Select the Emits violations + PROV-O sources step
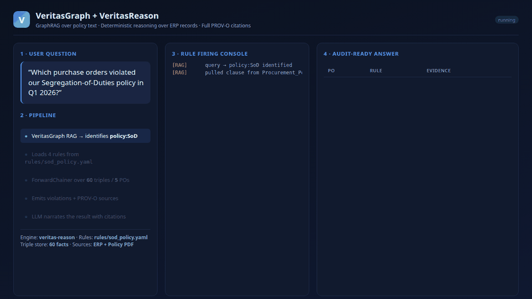 85,198
